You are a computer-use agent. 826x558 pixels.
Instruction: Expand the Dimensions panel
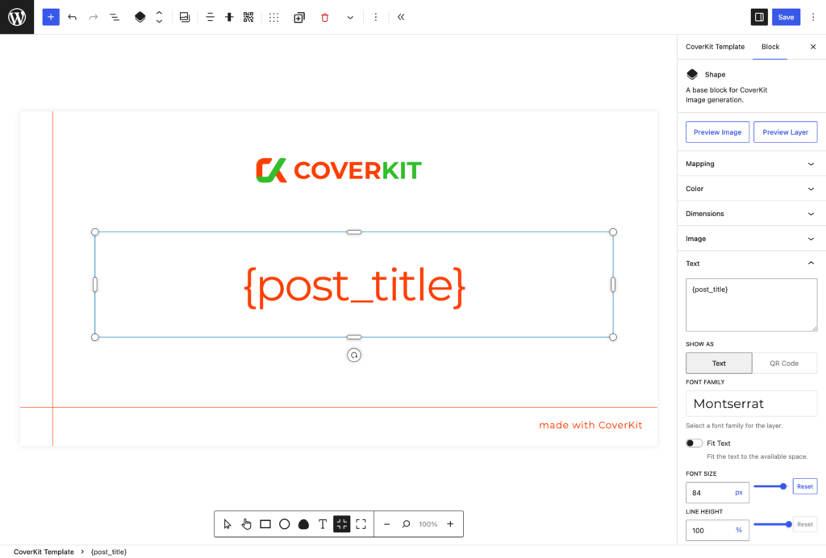(751, 214)
